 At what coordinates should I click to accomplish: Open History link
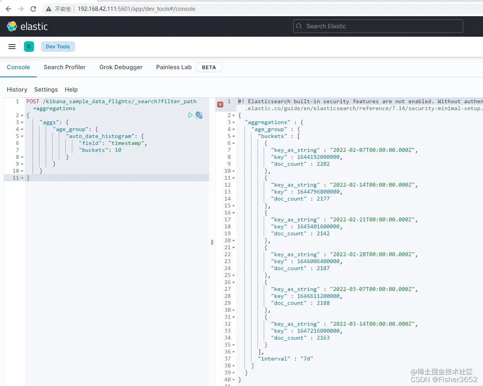click(x=17, y=89)
